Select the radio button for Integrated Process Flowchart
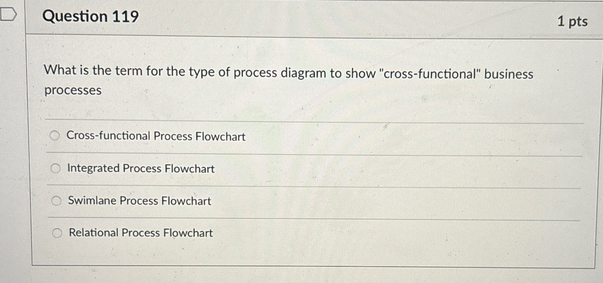Image resolution: width=603 pixels, height=283 pixels. (x=56, y=168)
